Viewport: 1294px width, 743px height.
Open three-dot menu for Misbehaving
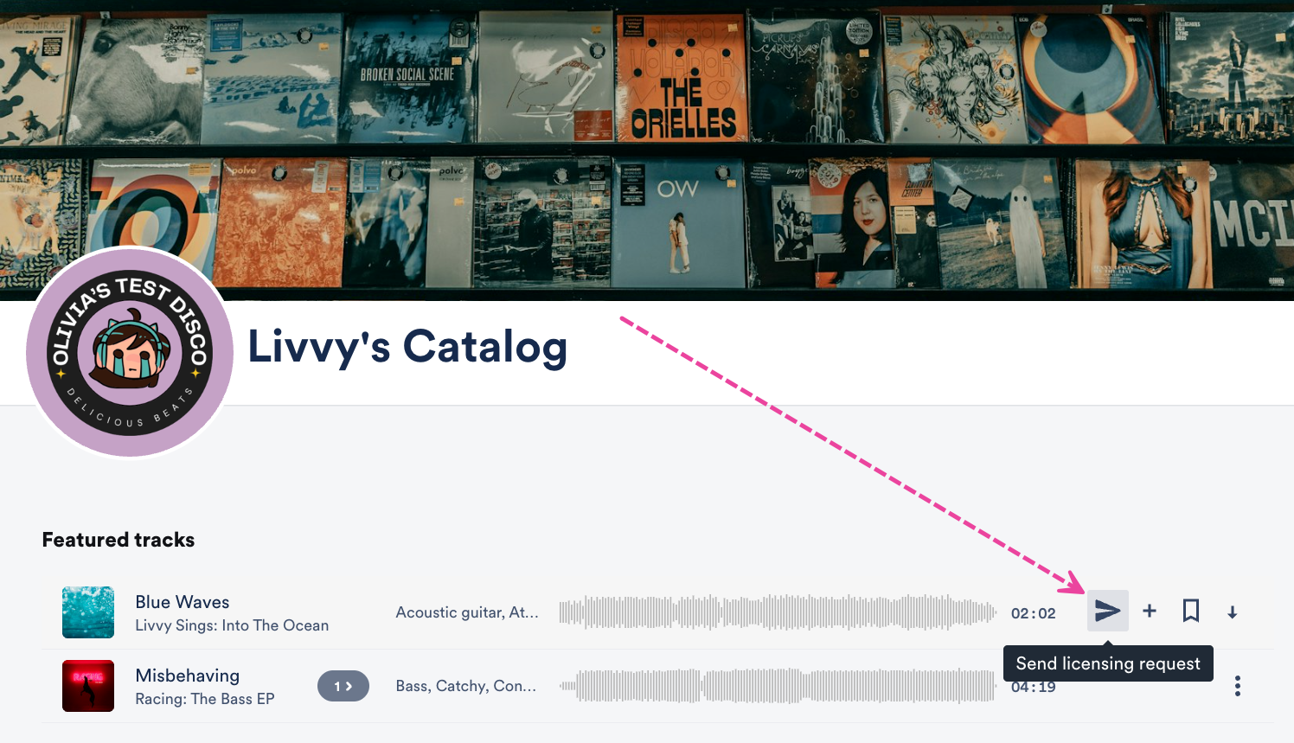1238,686
